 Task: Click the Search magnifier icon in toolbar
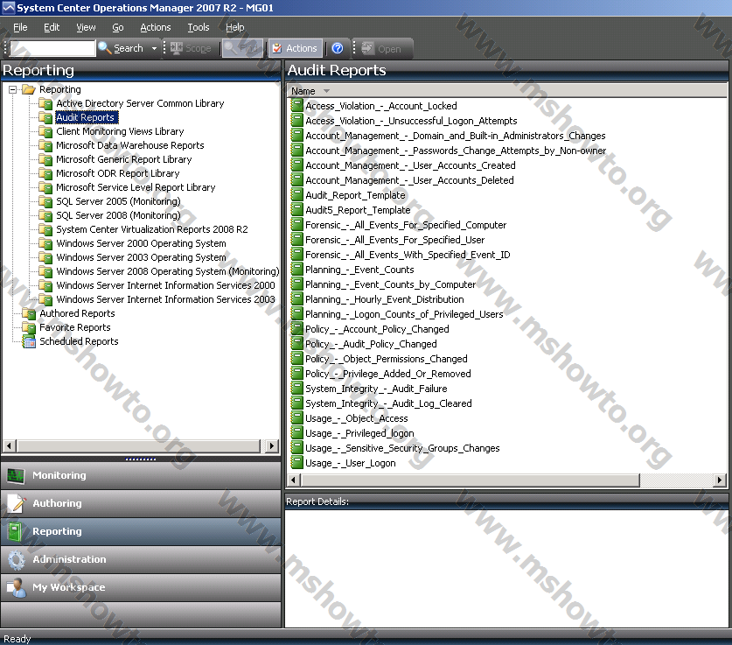105,48
